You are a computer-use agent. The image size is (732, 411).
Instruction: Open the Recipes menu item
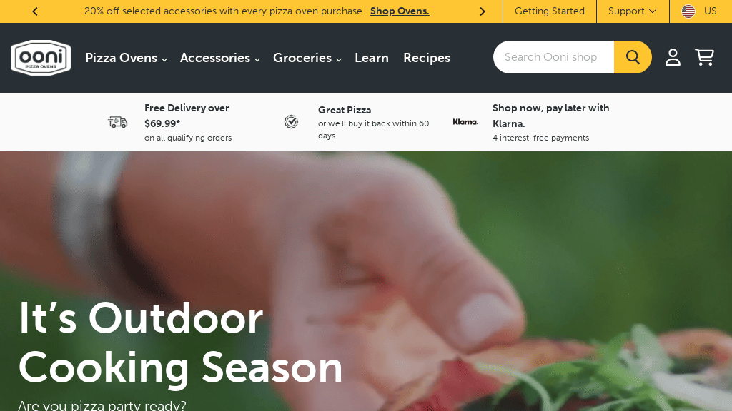427,58
